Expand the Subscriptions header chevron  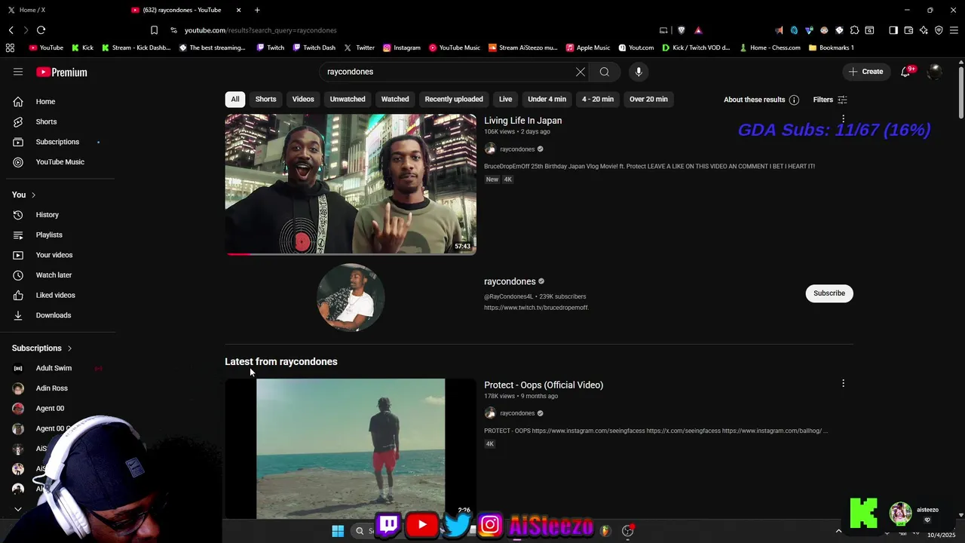tap(69, 348)
